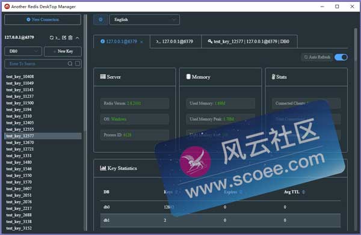Viewport: 361px width, 235px height.
Task: Switch to the test_key_12577 tab
Action: (249, 41)
